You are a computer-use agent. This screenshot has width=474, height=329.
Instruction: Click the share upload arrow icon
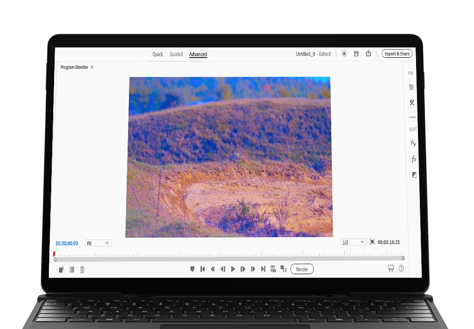point(368,54)
